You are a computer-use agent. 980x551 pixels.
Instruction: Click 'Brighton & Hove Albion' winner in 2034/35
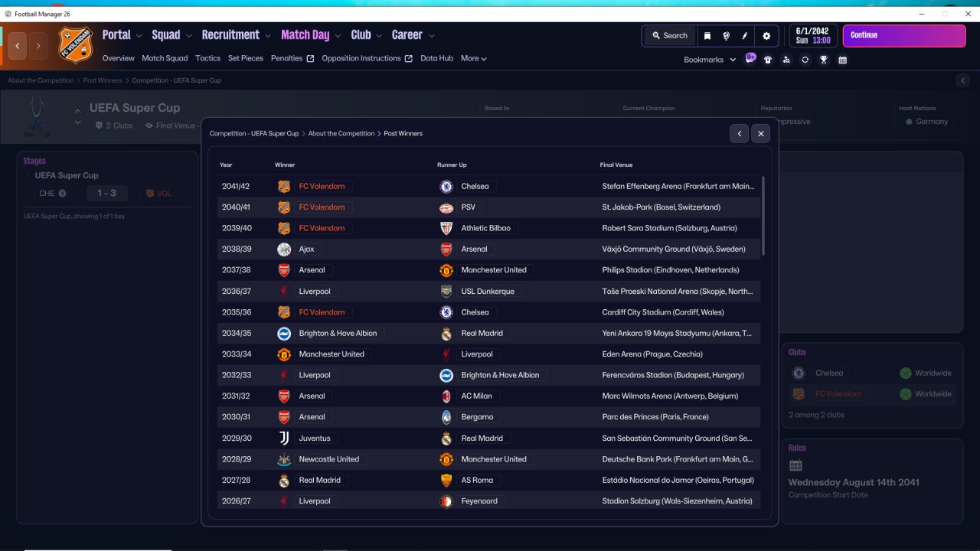click(x=338, y=334)
